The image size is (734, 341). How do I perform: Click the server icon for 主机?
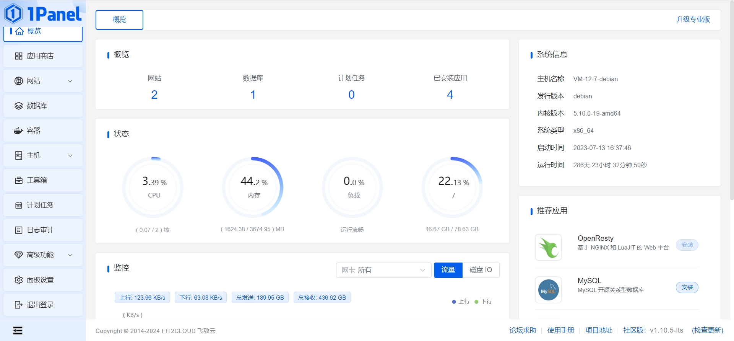coord(19,155)
